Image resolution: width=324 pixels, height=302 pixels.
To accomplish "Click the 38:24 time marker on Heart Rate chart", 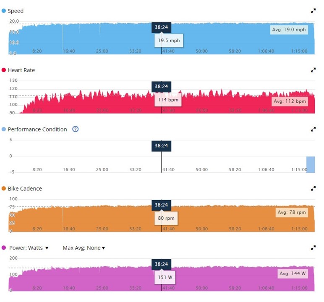I will 162,86.
